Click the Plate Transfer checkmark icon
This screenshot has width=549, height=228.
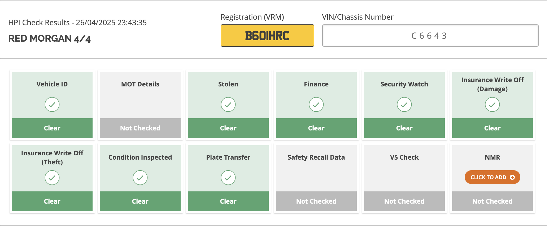(228, 178)
